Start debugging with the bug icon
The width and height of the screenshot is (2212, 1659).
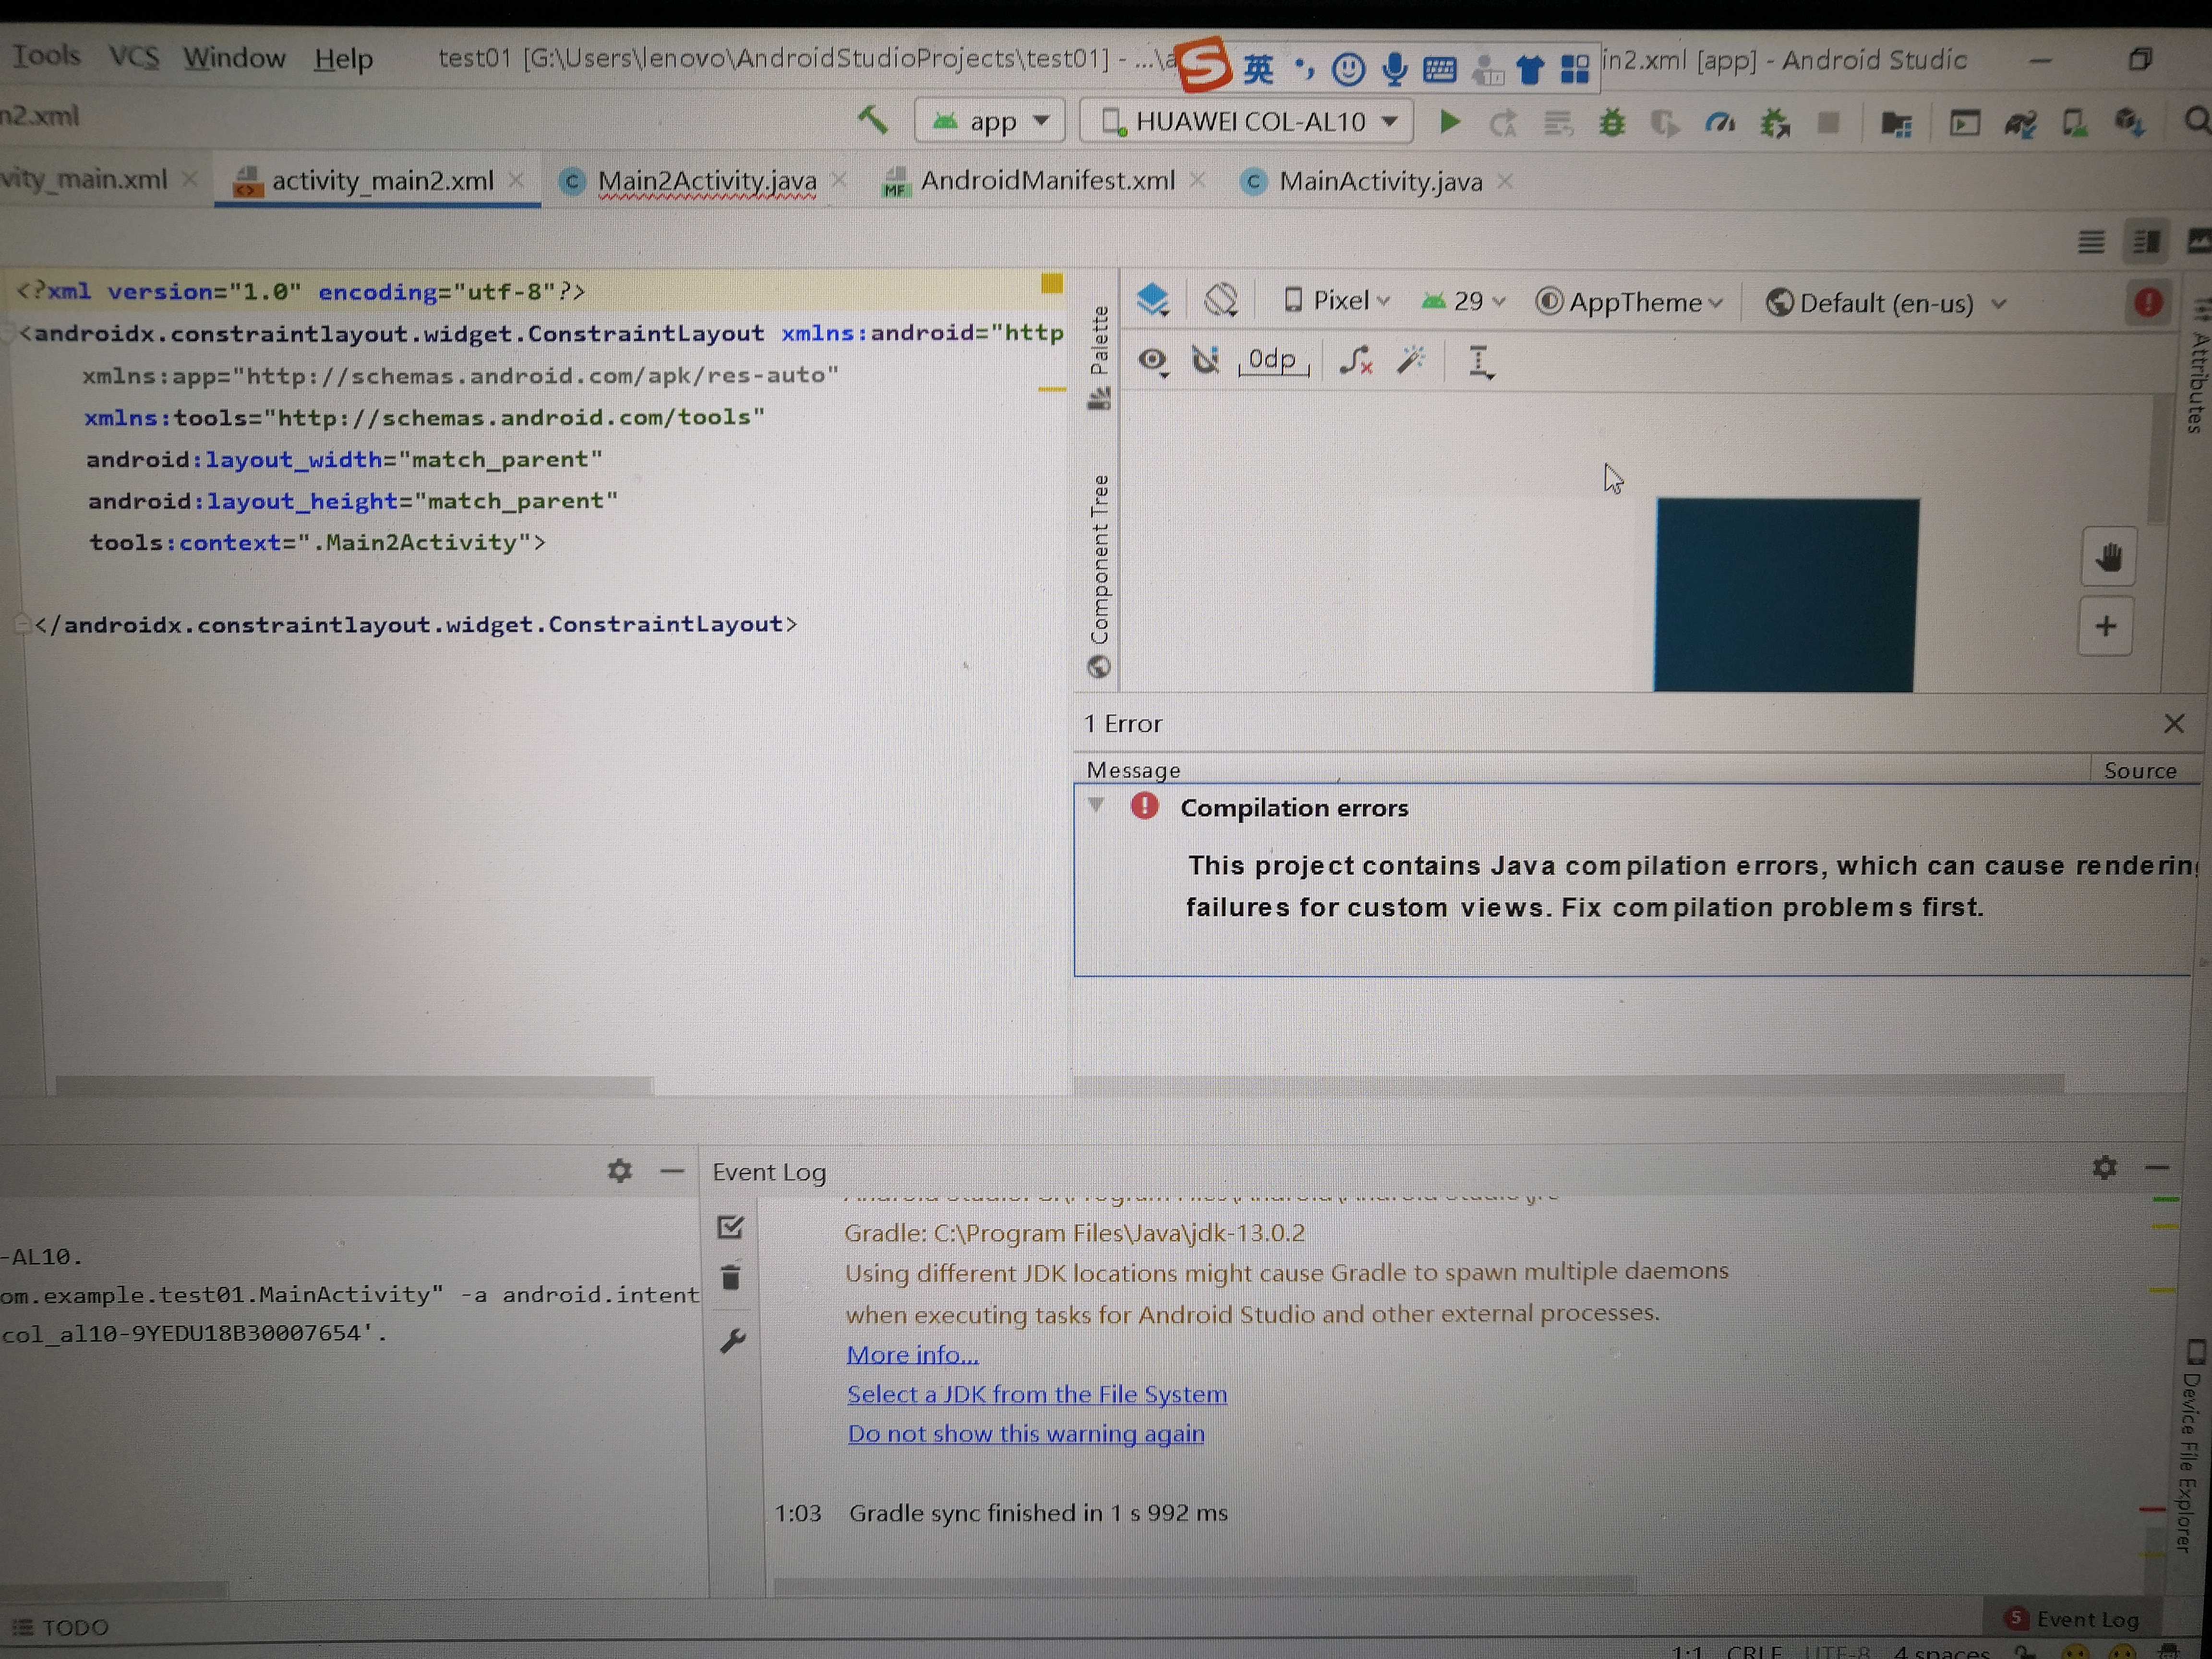pyautogui.click(x=1612, y=123)
